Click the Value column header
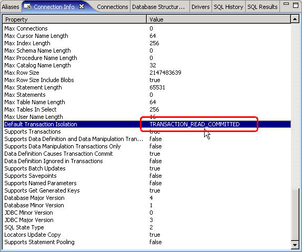302x252 pixels. tap(218, 19)
